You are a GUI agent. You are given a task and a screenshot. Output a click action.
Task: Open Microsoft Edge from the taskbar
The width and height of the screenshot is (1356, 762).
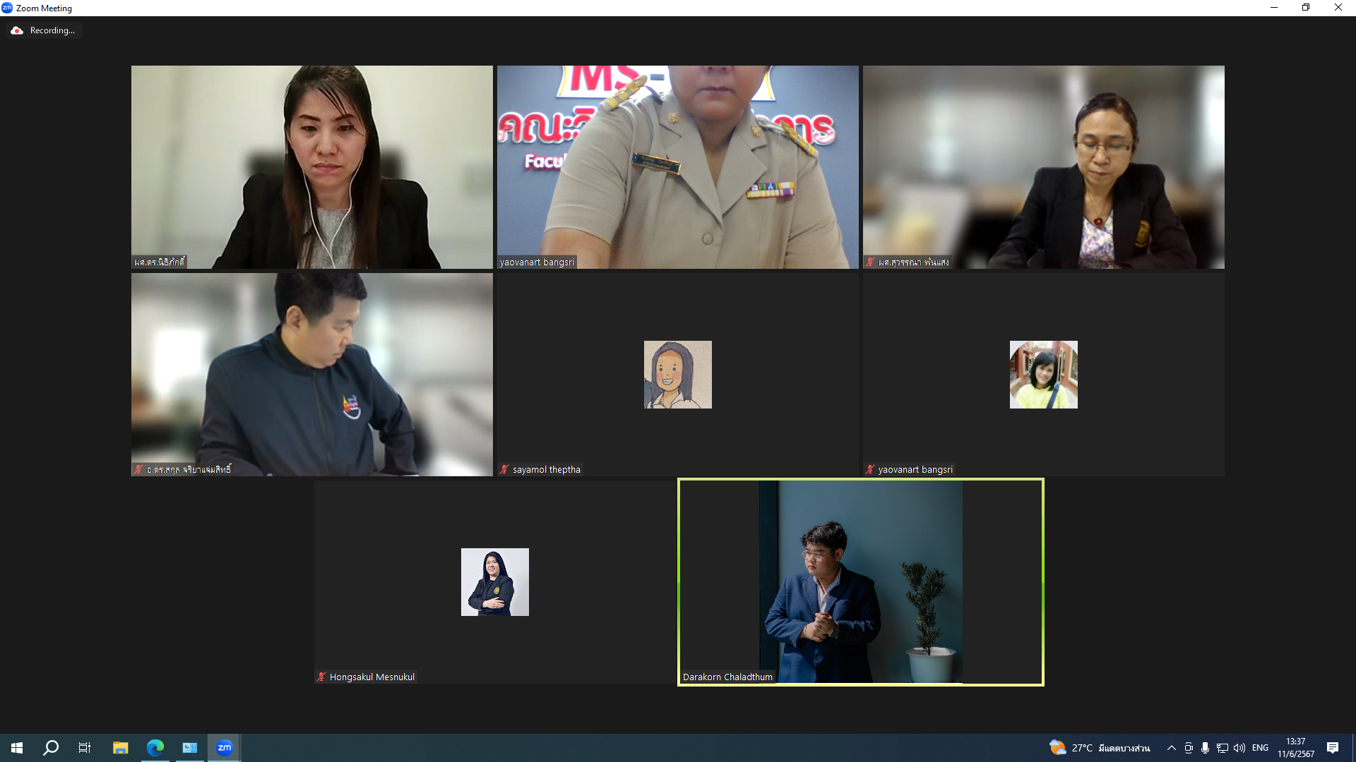[155, 747]
